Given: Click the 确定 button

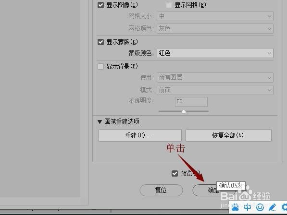Looking at the screenshot, I should [213, 190].
